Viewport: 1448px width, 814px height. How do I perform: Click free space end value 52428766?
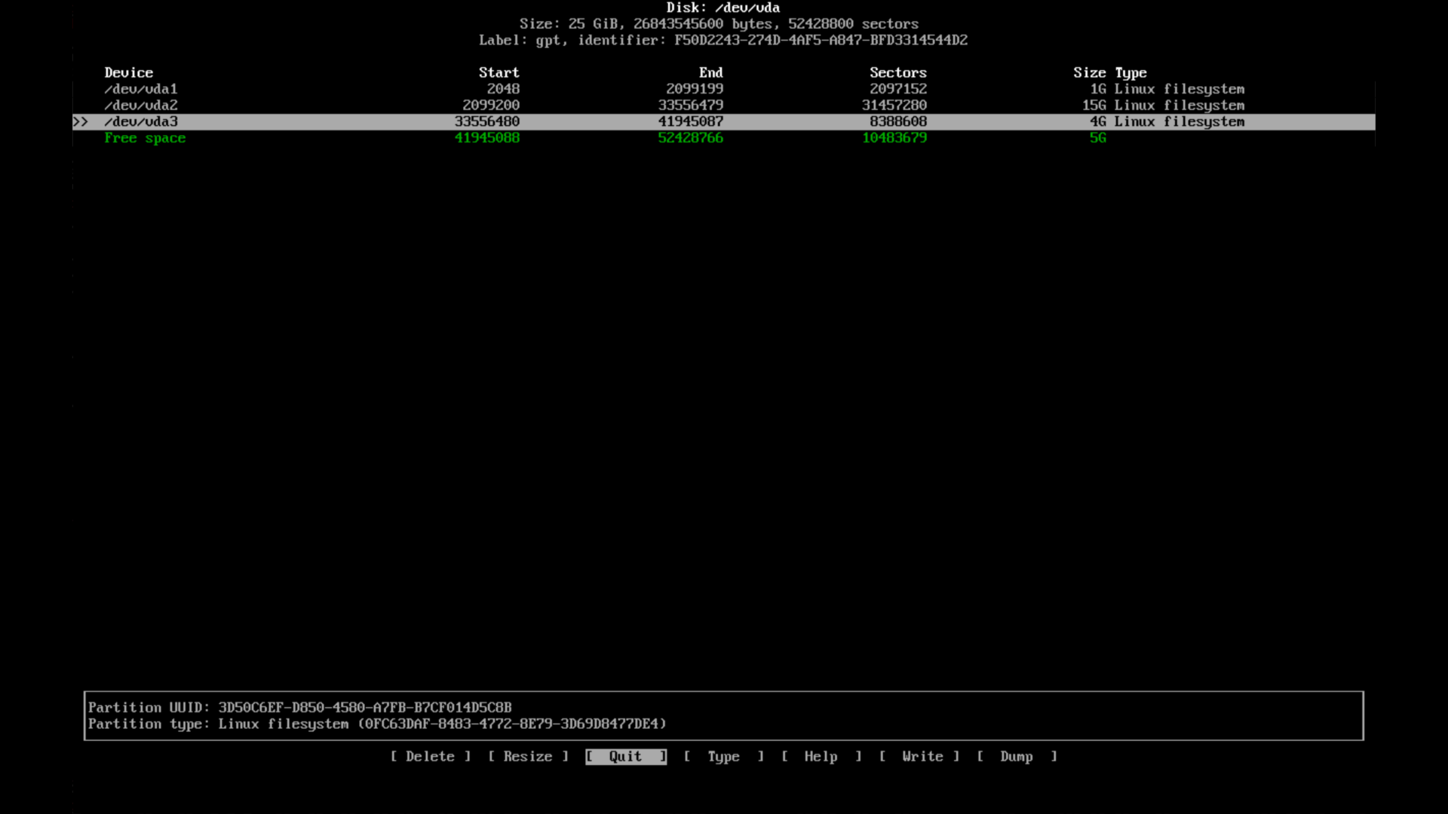pyautogui.click(x=691, y=138)
